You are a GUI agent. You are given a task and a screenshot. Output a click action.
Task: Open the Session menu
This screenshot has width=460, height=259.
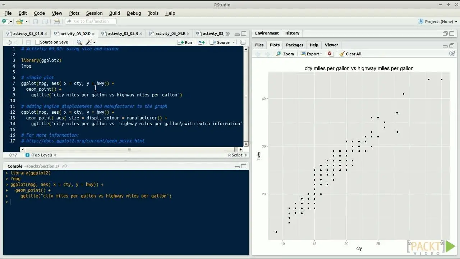94,13
